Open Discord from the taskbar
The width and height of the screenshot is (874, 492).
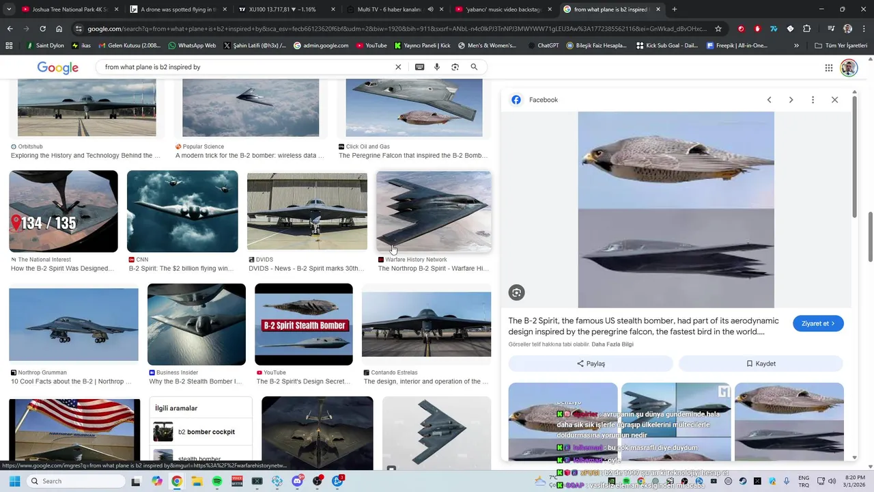[x=297, y=481]
